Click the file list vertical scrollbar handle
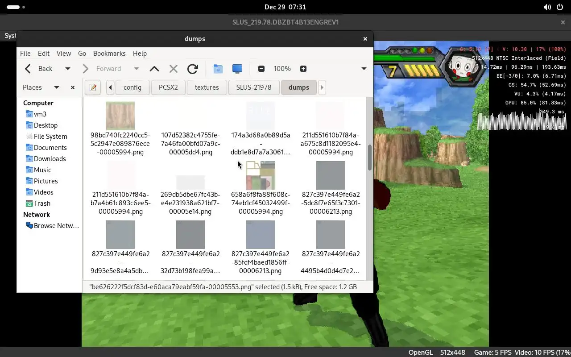 point(370,158)
